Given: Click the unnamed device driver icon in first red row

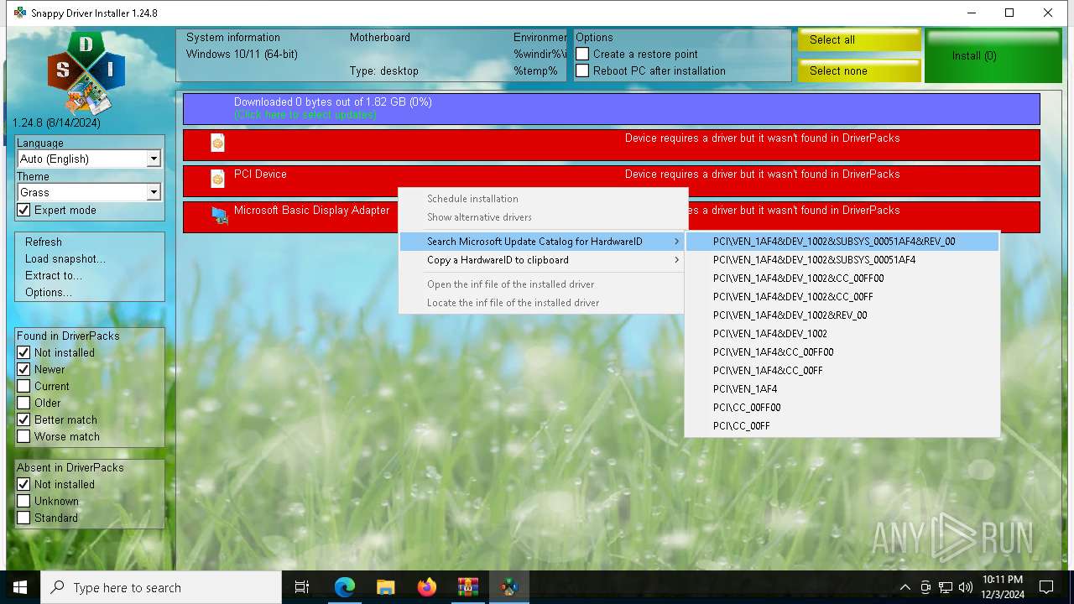Looking at the screenshot, I should coord(217,143).
